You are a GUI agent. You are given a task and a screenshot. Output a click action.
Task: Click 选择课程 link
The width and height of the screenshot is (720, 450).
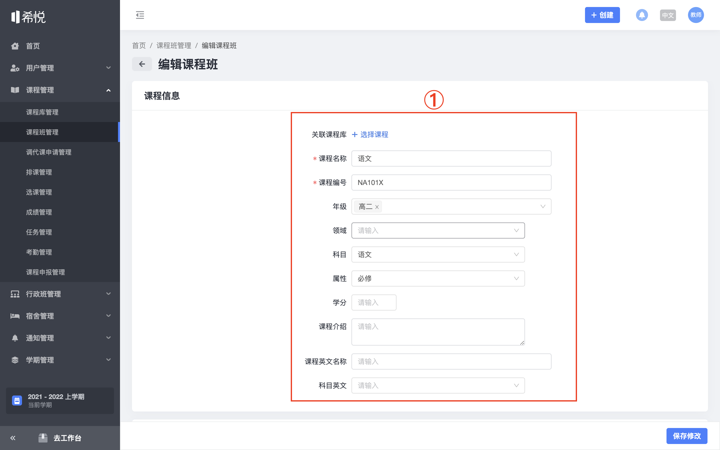[x=374, y=134]
